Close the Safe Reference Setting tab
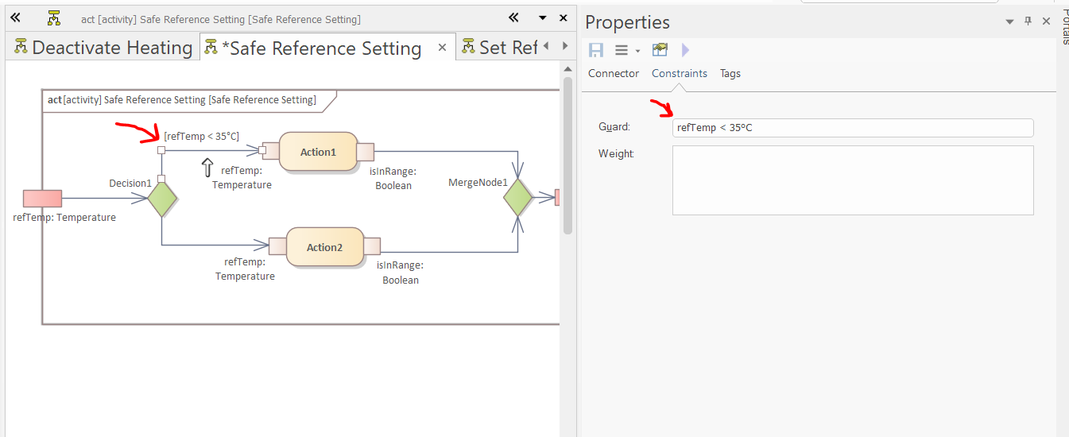Viewport: 1069px width, 437px height. 443,48
